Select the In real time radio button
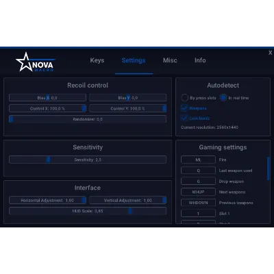This screenshot has width=274, height=274. [223, 98]
